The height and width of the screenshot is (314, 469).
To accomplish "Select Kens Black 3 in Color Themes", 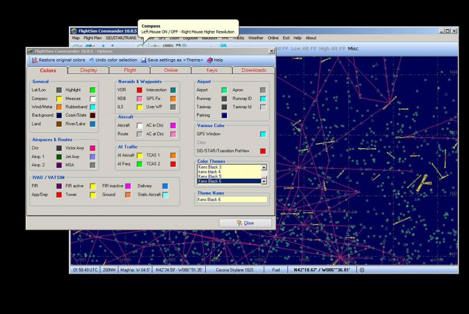I will 229,167.
